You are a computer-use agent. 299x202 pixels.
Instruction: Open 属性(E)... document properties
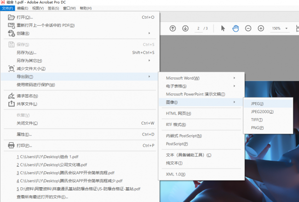[80, 134]
